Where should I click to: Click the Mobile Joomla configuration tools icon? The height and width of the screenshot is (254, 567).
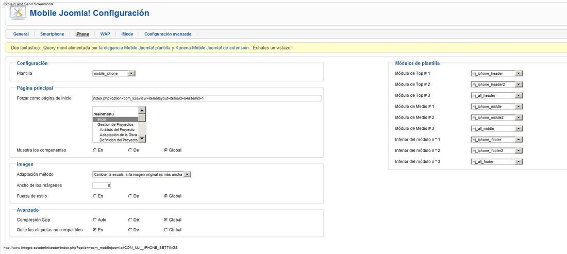point(18,13)
